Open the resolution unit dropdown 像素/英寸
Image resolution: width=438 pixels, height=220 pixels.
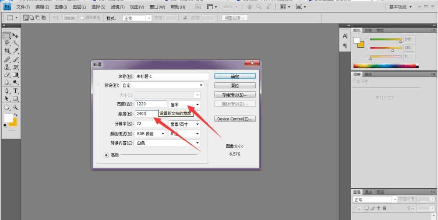184,124
